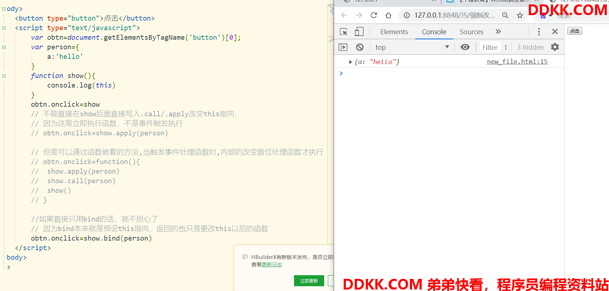Collapse the body tag fold marker

4,9
